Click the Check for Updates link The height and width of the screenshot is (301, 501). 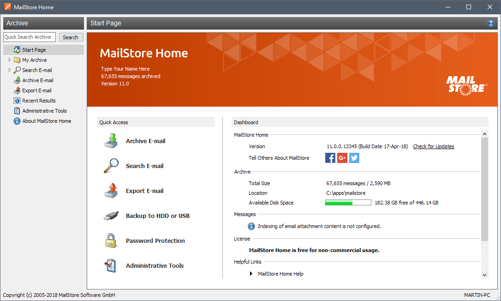(433, 146)
